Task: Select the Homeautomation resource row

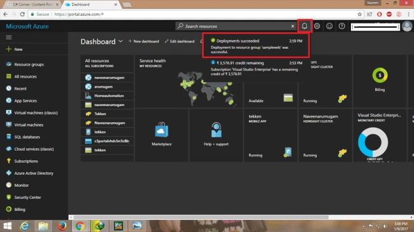Action: (107, 96)
